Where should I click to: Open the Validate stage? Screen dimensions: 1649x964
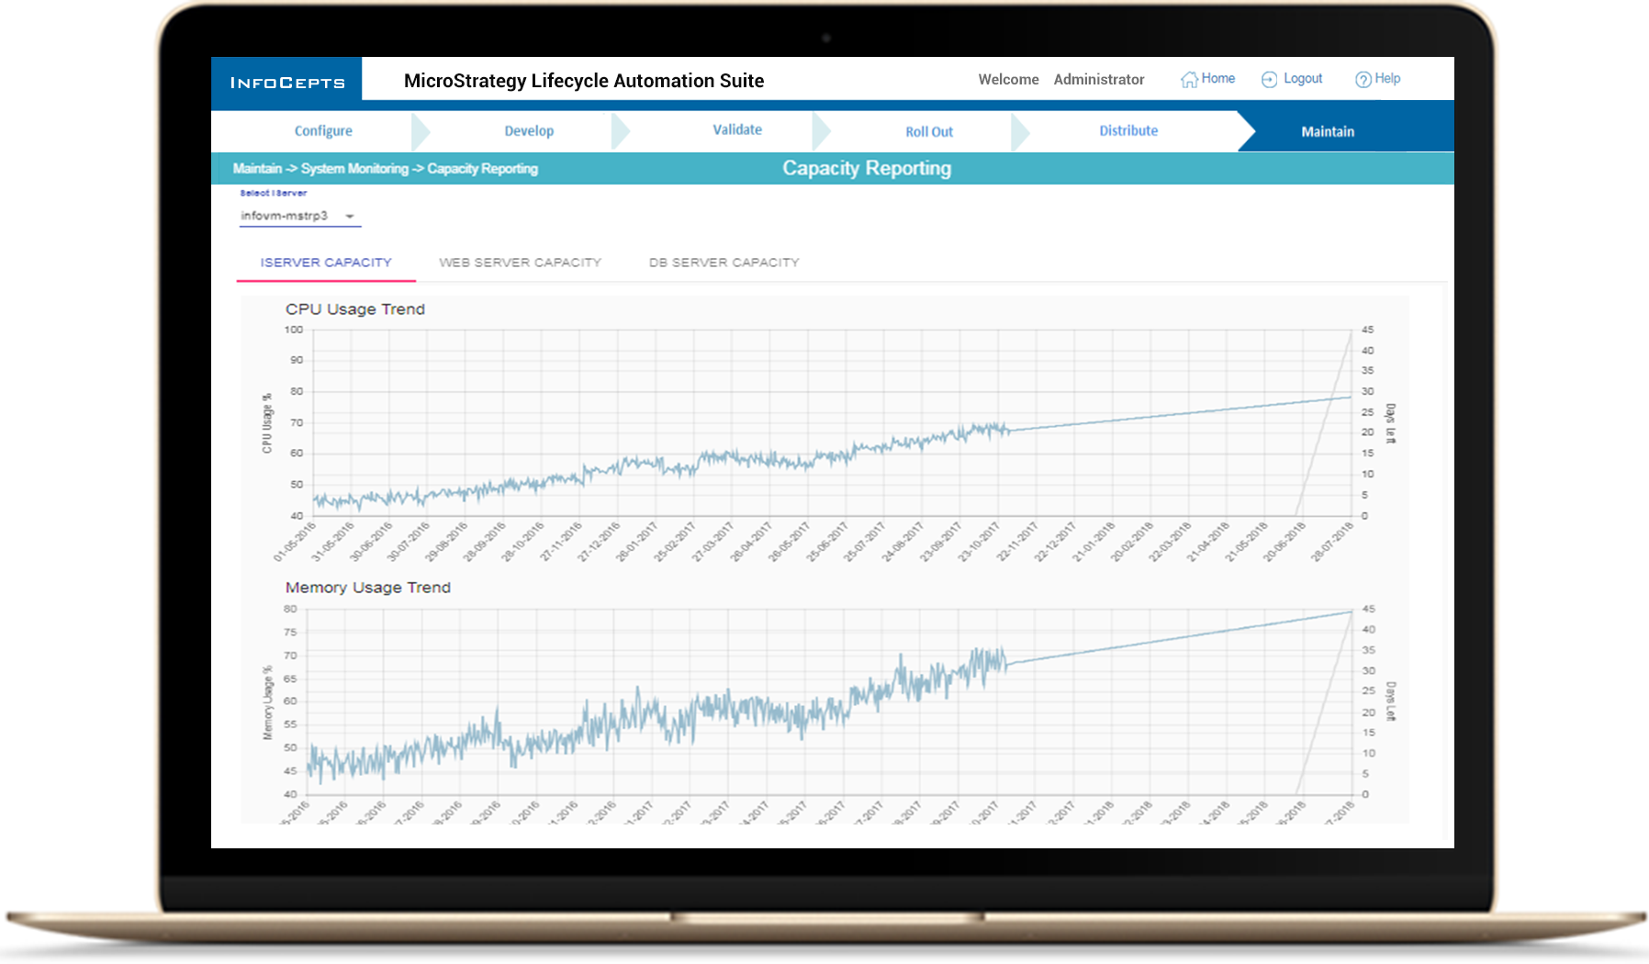pos(737,130)
